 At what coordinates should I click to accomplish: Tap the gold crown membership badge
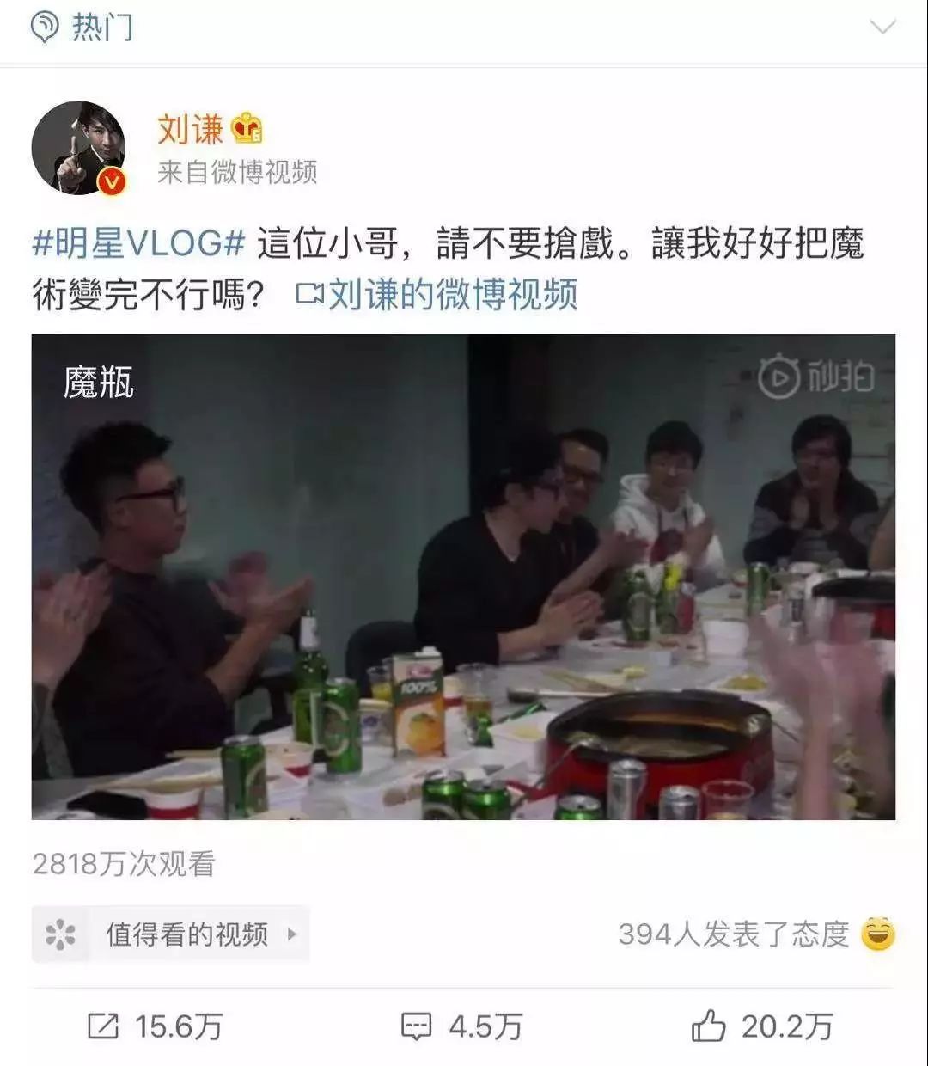click(x=247, y=129)
